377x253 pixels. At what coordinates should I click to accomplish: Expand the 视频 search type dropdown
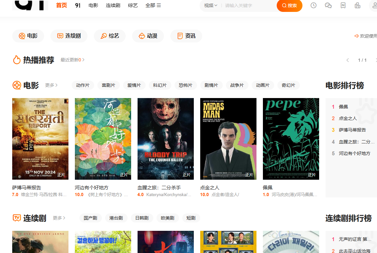211,5
